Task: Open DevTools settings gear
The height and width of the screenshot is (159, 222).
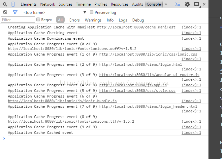Action: tap(187, 4)
